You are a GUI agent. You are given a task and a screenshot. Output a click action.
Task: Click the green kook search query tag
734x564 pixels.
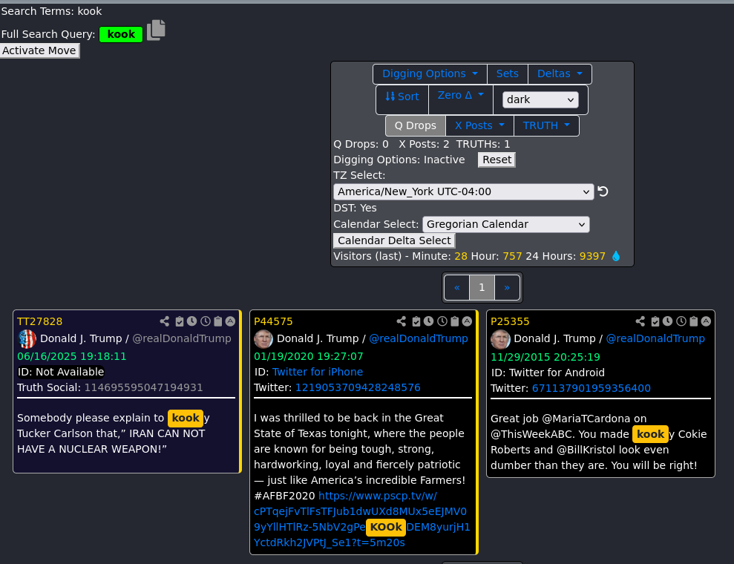coord(121,34)
